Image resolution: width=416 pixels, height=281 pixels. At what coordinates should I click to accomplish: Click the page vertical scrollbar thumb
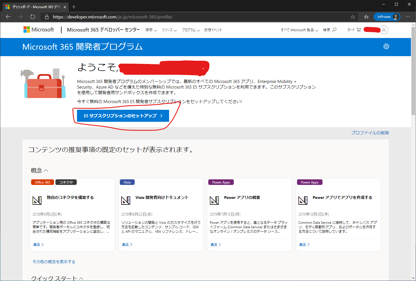coord(413,71)
